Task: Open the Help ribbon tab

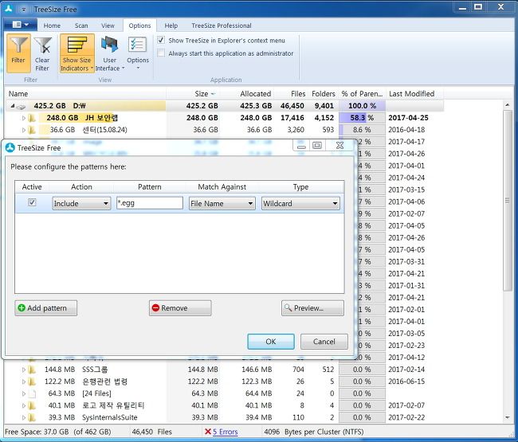Action: [x=171, y=25]
